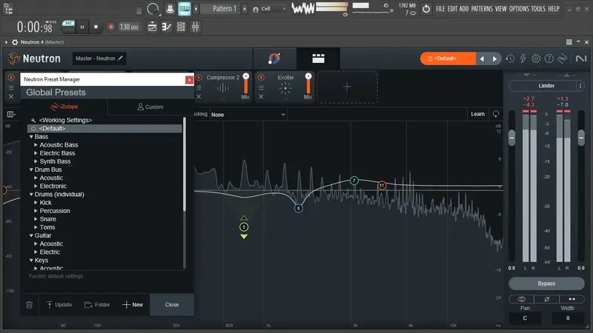Toggle the phase invert button

point(546,299)
